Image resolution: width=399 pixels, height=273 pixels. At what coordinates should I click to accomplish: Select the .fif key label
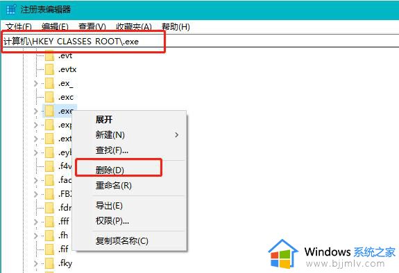63,249
